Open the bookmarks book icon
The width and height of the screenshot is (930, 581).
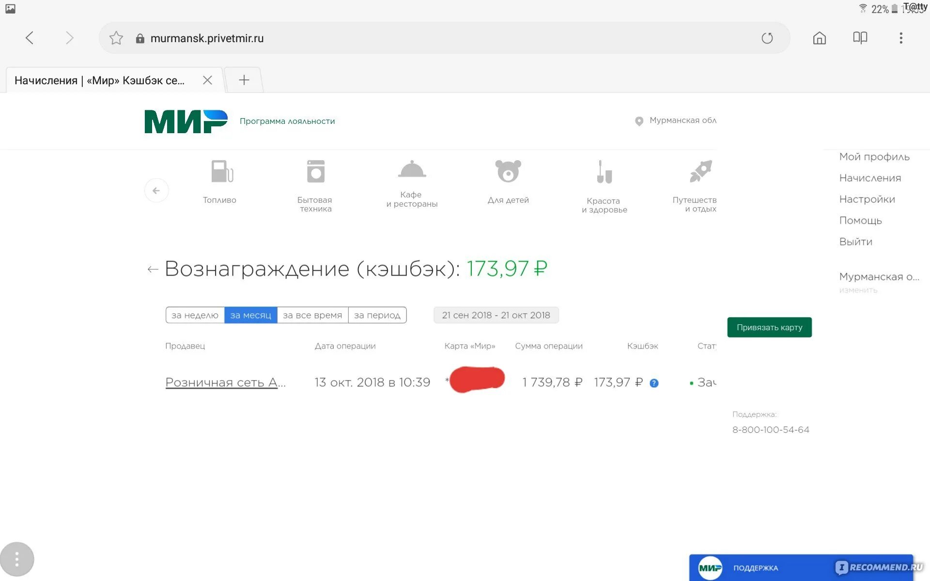(860, 38)
